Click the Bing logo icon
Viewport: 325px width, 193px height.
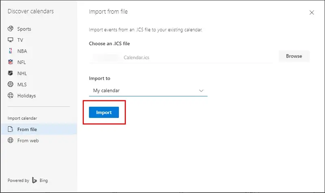(35, 180)
